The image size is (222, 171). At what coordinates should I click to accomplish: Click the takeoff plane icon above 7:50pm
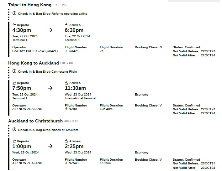pyautogui.click(x=14, y=83)
